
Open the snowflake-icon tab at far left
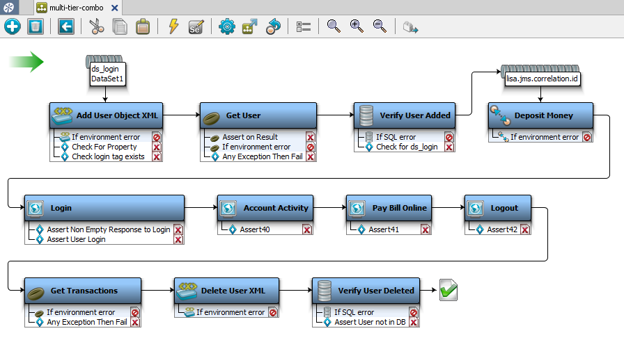coord(10,8)
